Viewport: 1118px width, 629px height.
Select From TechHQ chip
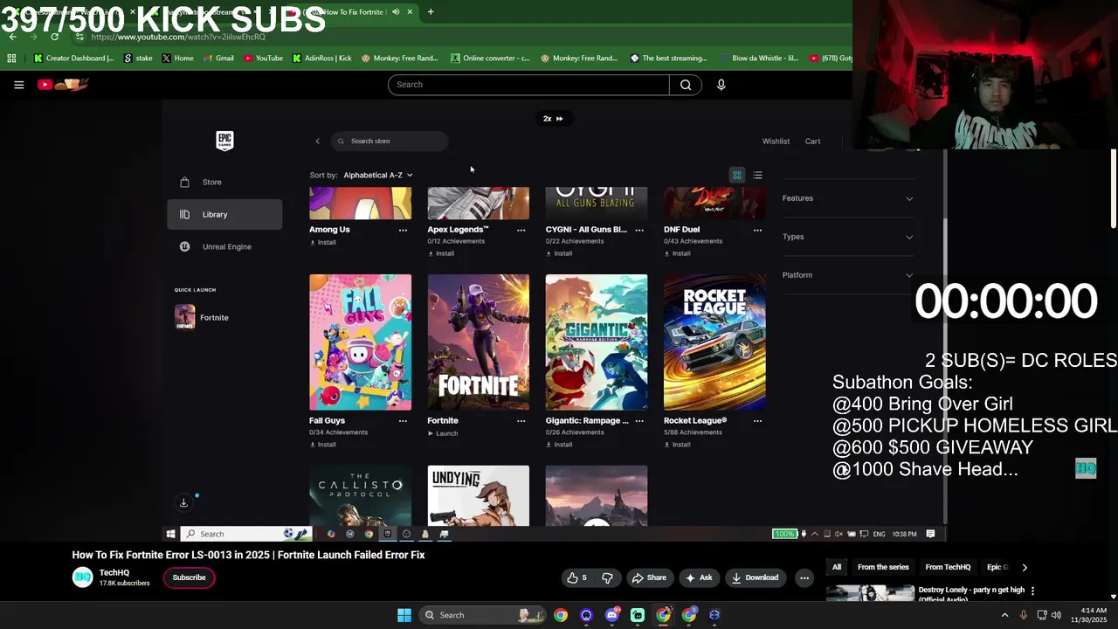click(948, 567)
